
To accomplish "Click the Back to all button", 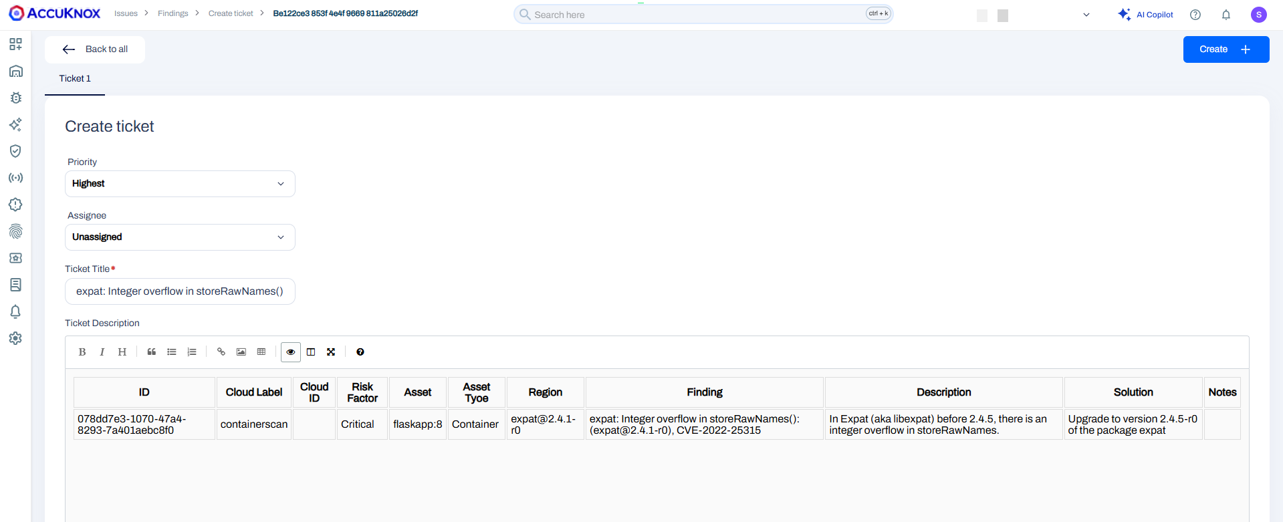I will [95, 49].
